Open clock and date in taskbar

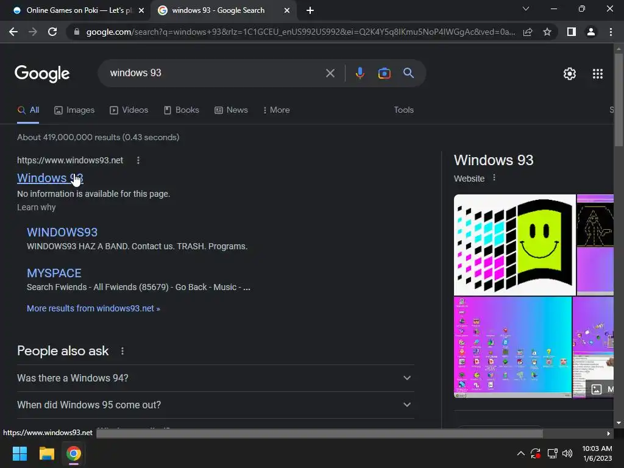coord(597,453)
